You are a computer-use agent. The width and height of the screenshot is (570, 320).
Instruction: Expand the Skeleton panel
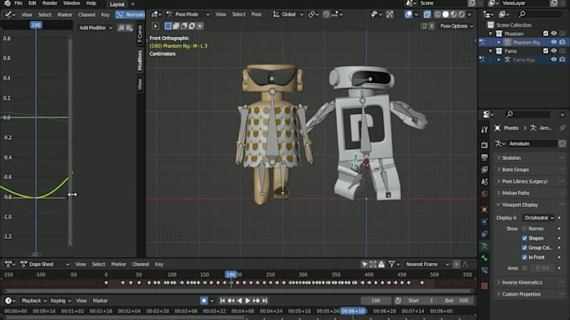pos(531,158)
